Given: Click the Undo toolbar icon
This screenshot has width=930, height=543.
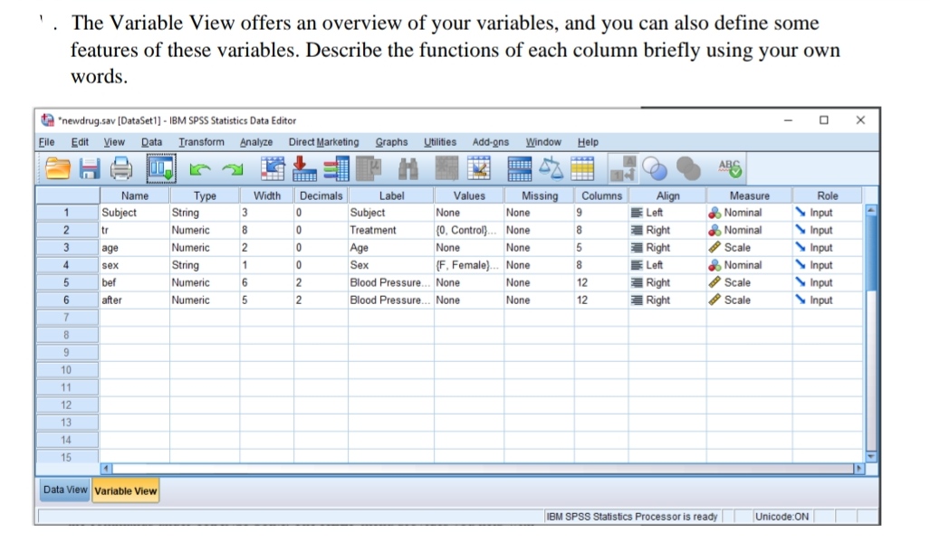Looking at the screenshot, I should point(201,168).
